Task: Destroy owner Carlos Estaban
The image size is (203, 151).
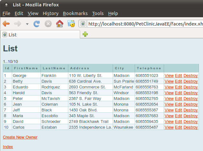Action: coord(191,127)
